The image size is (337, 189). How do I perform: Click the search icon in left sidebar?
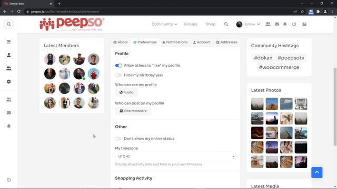pyautogui.click(x=8, y=24)
